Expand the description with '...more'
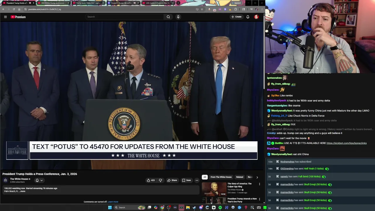375x211 pixels. click(x=22, y=191)
